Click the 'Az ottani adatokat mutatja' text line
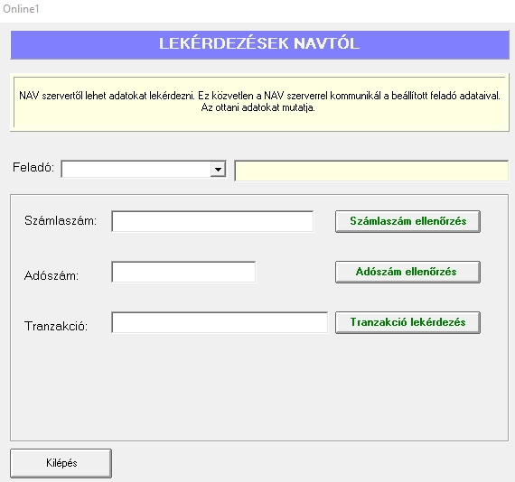 pyautogui.click(x=257, y=107)
